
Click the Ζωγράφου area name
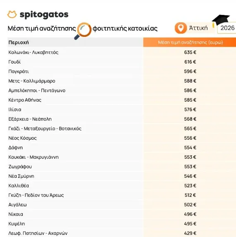[x=20, y=167]
